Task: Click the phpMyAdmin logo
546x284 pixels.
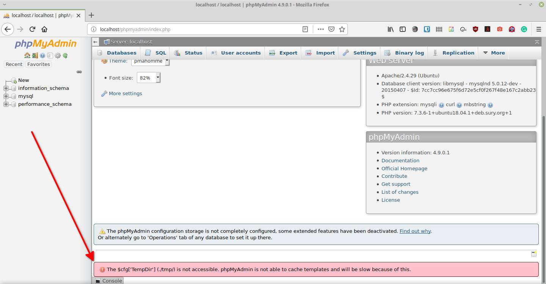Action: (45, 44)
